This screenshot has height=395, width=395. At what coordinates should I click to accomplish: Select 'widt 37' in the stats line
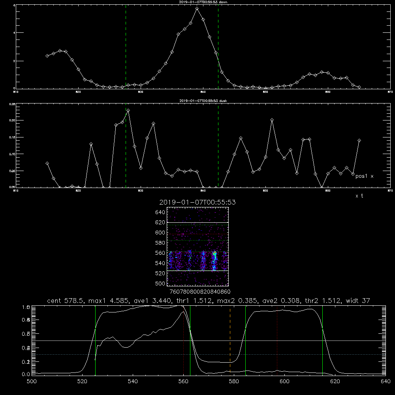pos(358,301)
